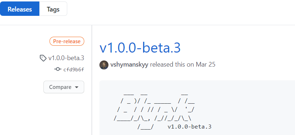
Task: Click v1.0.0-beta.3 text inside the code block
Action: click(189, 127)
